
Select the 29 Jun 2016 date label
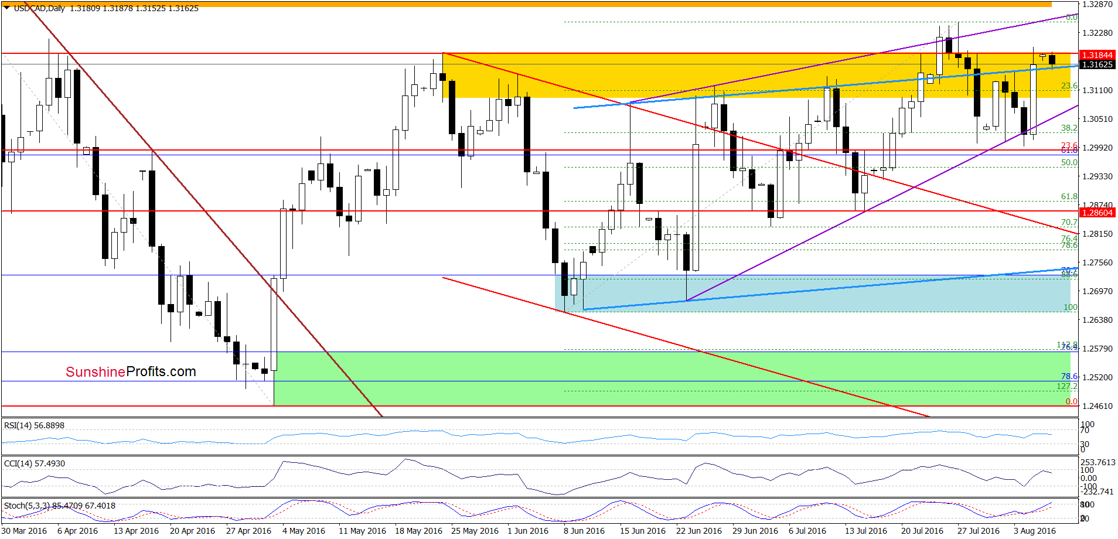755,531
